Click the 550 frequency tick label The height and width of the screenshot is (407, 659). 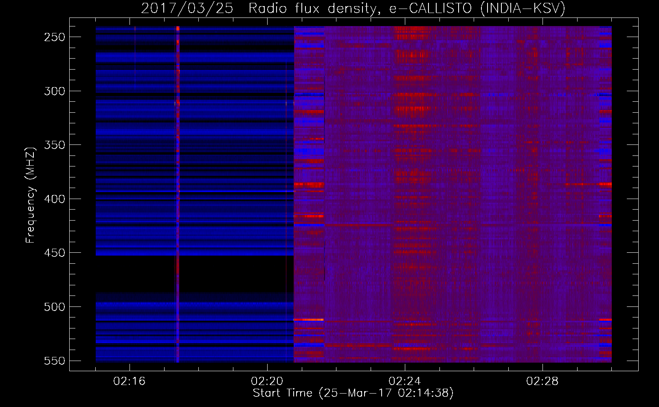coord(55,361)
